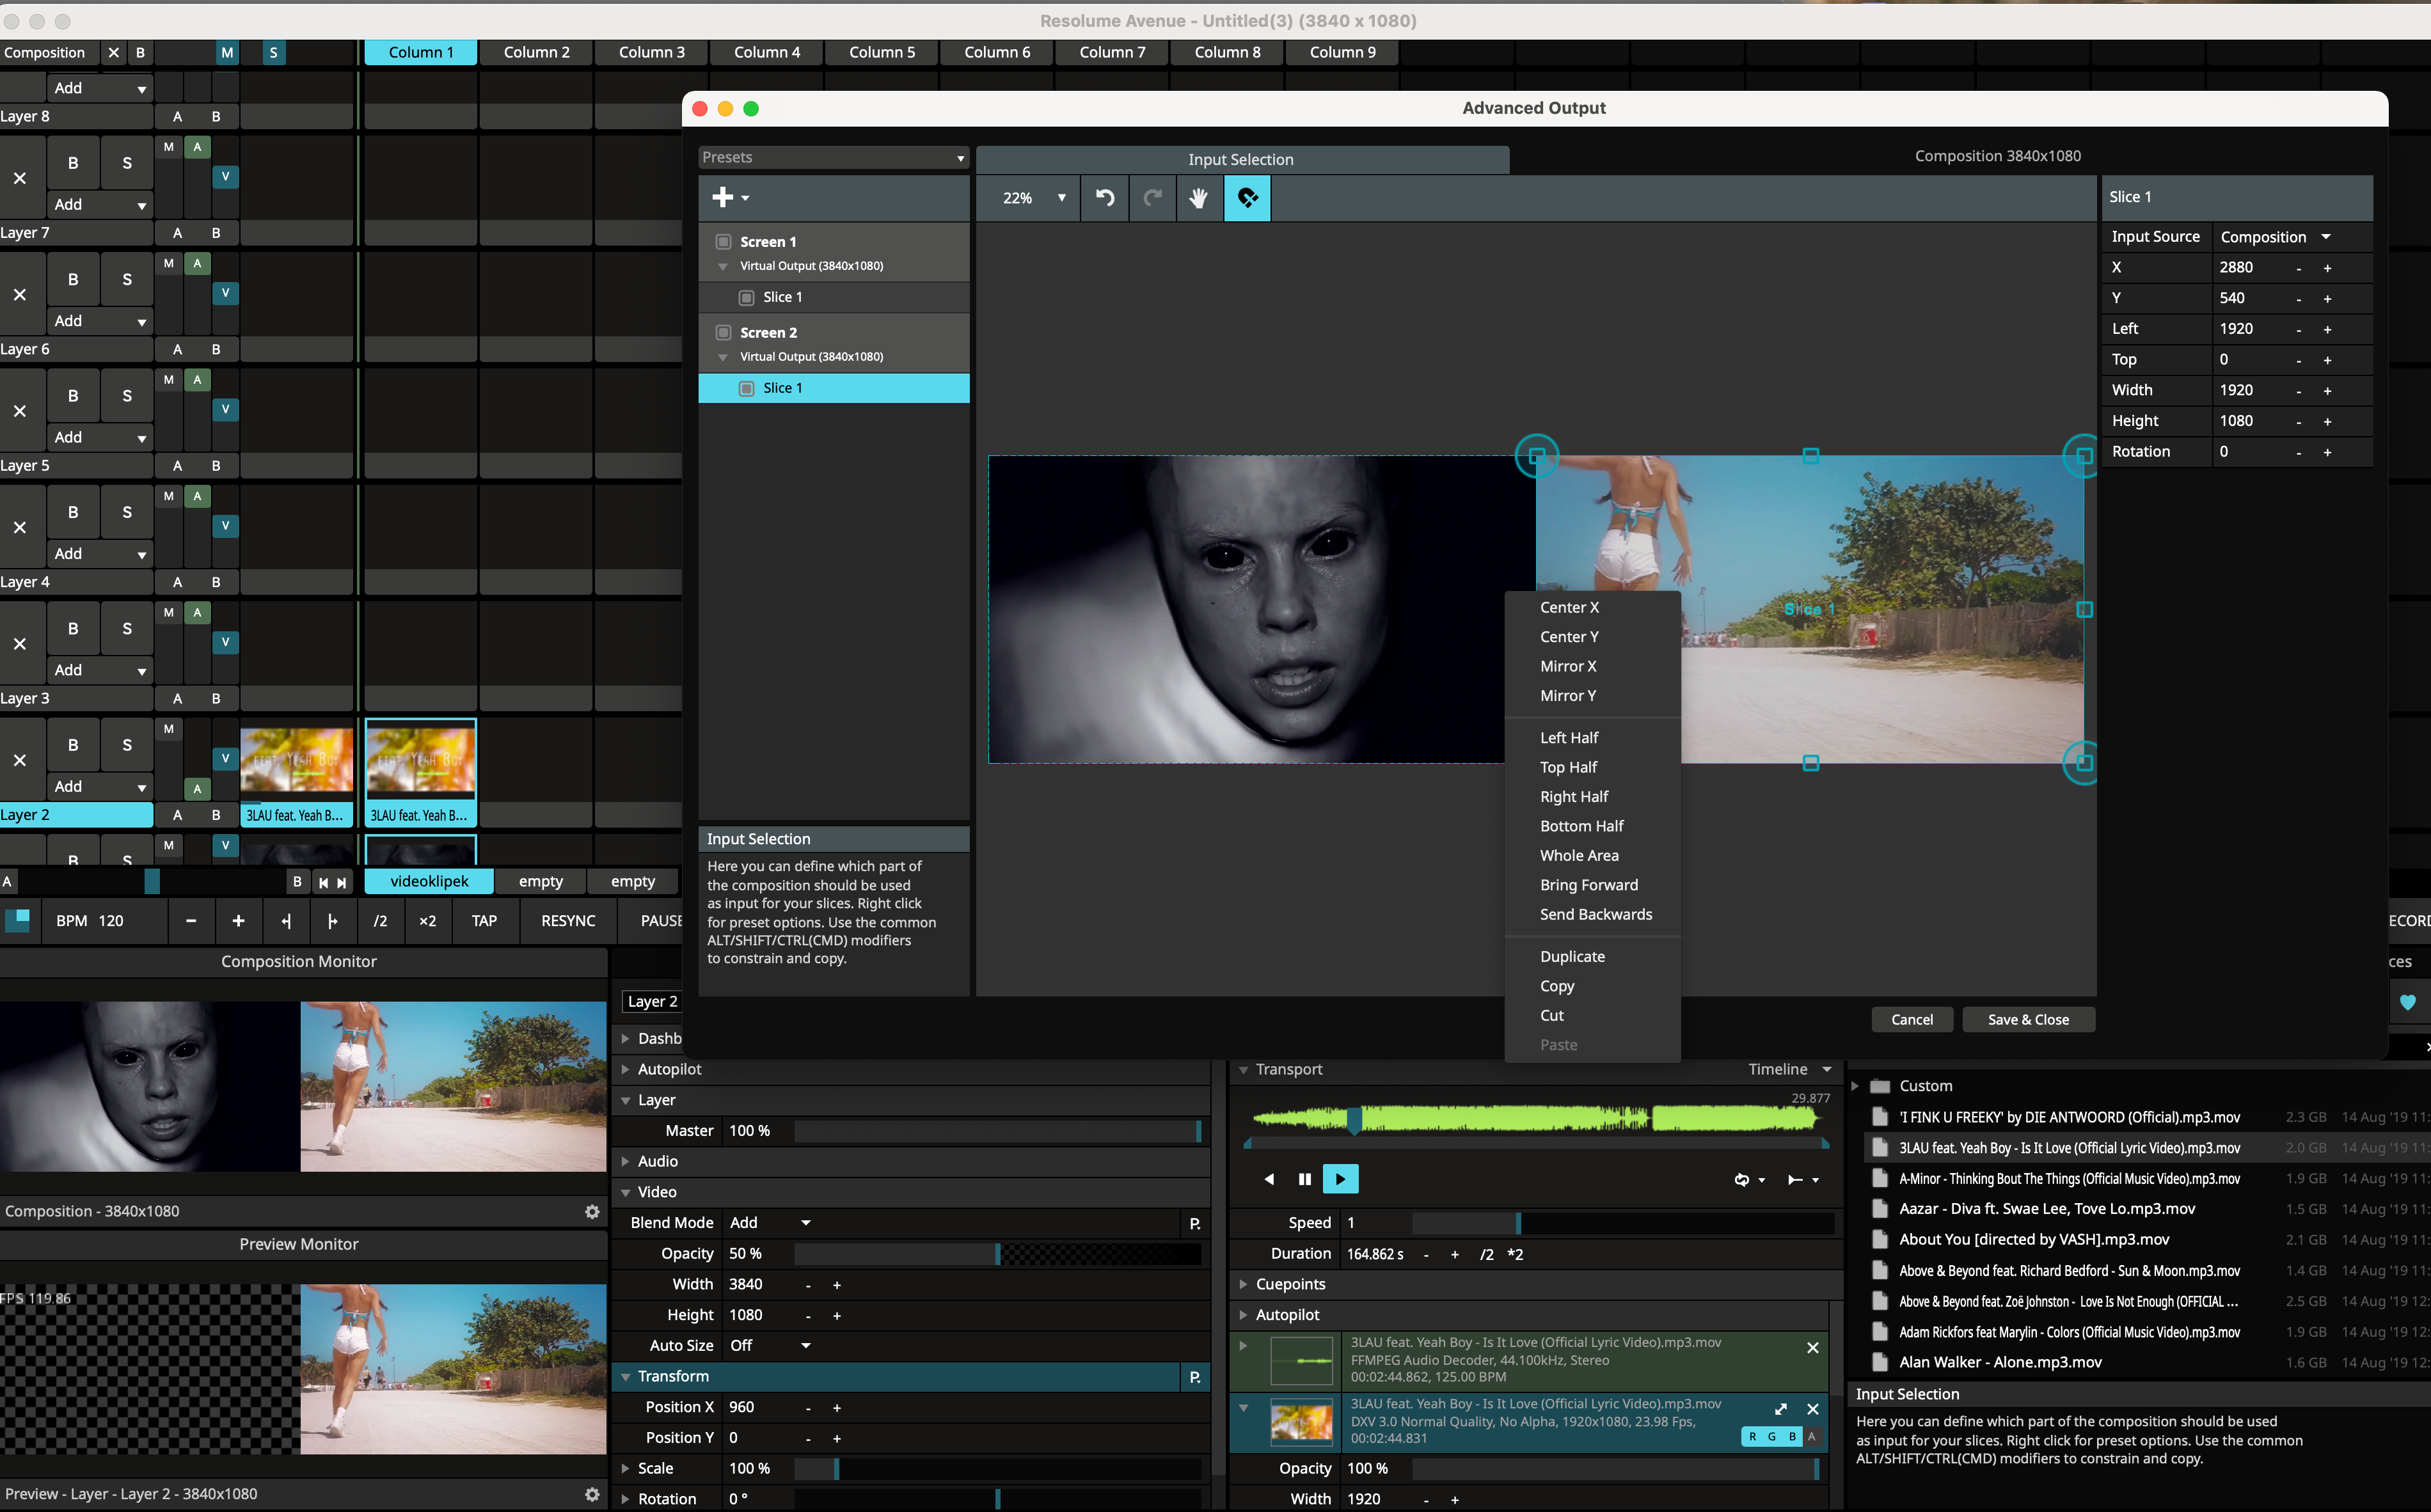2431x1512 pixels.
Task: Click the plus add screen button
Action: [x=724, y=198]
